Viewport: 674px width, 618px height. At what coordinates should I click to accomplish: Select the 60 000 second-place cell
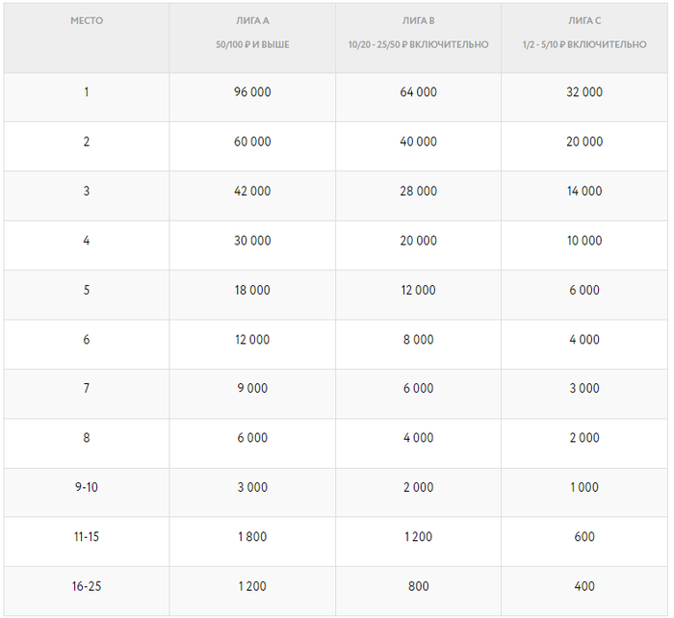click(252, 142)
